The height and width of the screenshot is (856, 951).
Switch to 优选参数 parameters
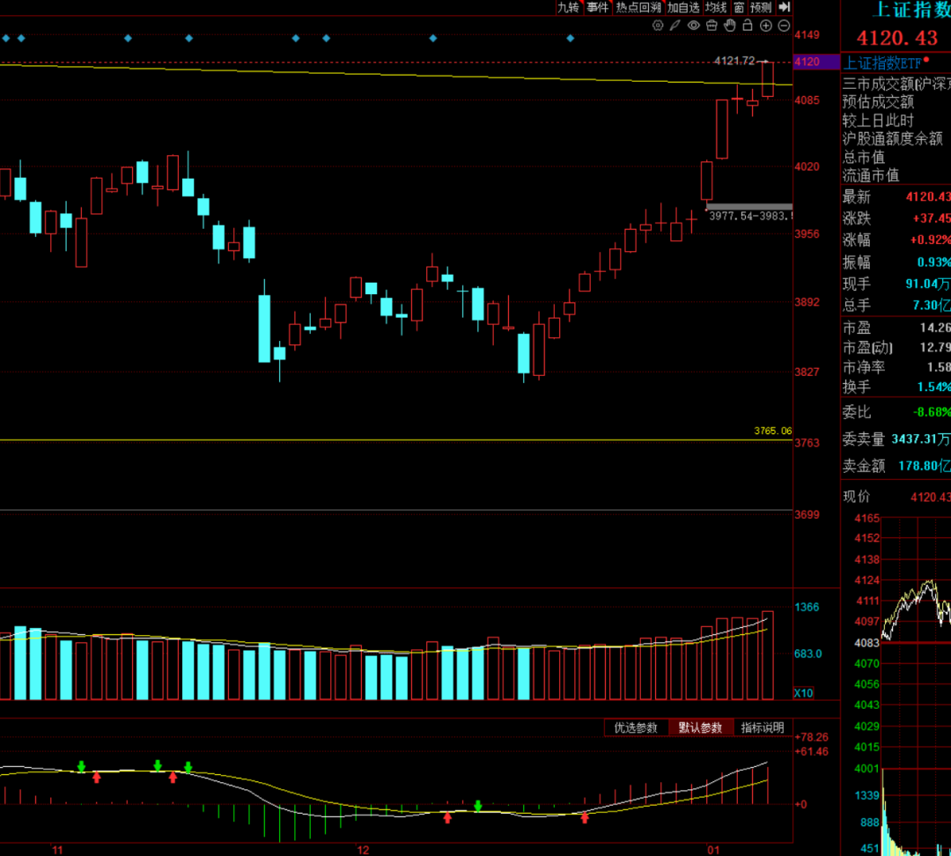[636, 727]
